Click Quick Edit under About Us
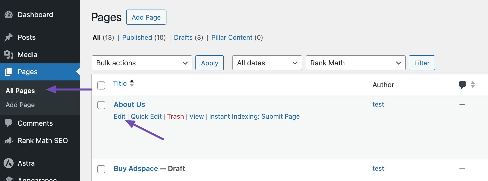Image resolution: width=488 pixels, height=181 pixels. coord(146,116)
